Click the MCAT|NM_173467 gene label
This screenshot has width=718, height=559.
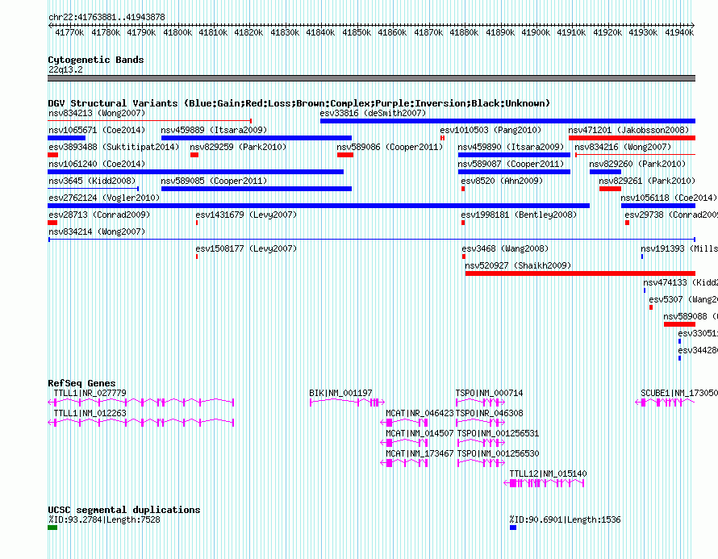click(420, 453)
